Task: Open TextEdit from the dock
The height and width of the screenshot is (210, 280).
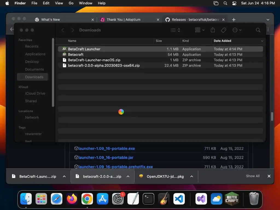Action: point(133,199)
